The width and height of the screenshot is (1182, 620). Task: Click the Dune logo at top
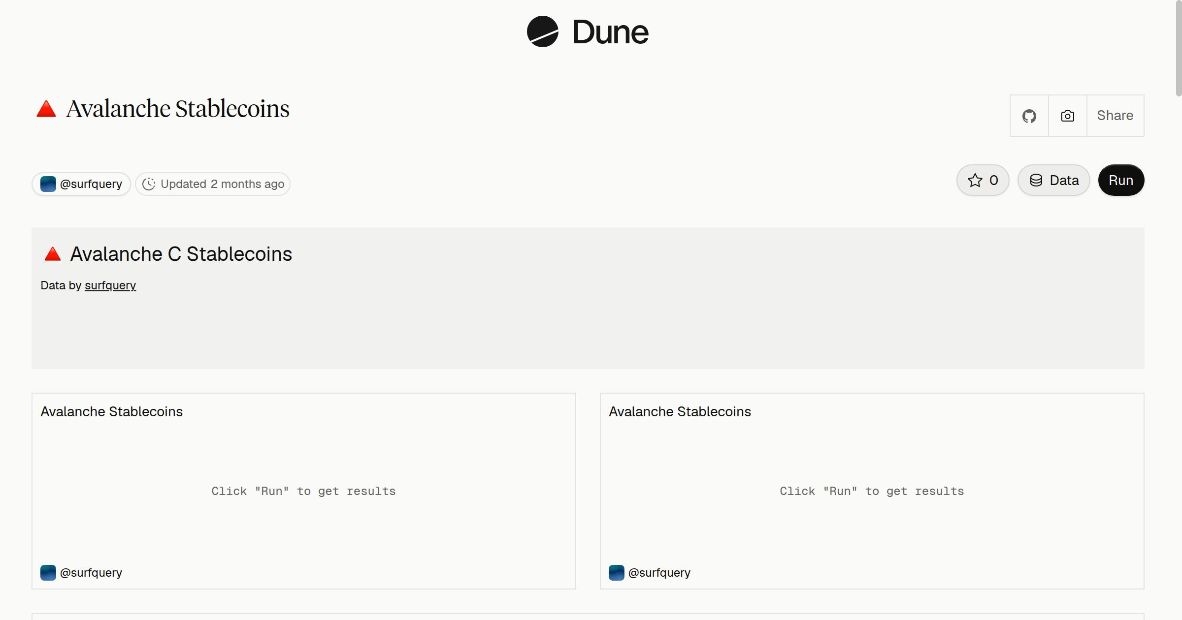click(588, 31)
